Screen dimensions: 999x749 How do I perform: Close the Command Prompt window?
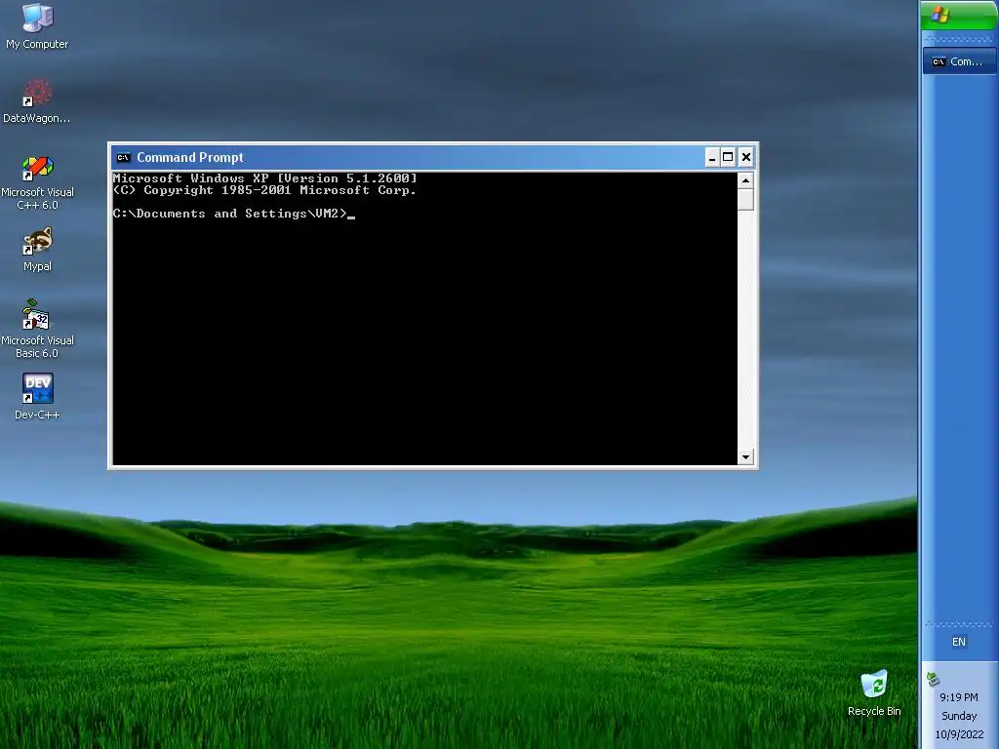746,157
